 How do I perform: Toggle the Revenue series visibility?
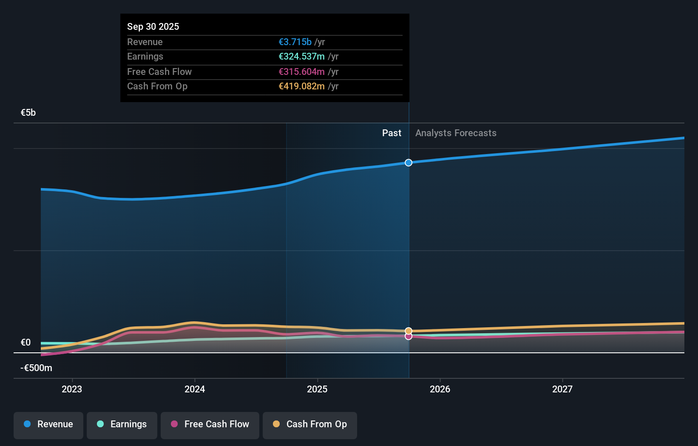click(x=48, y=425)
